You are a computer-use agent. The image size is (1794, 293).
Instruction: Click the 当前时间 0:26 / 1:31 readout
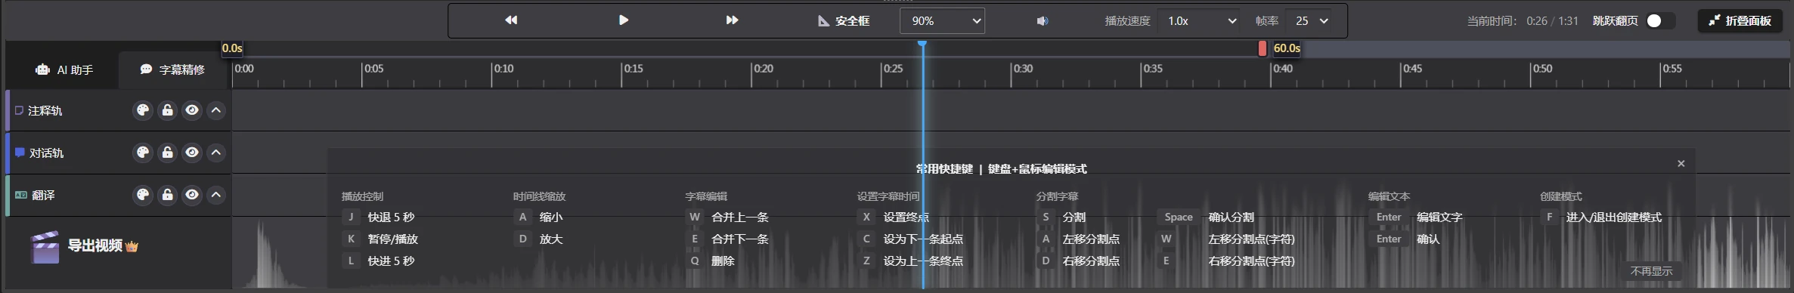[1523, 21]
